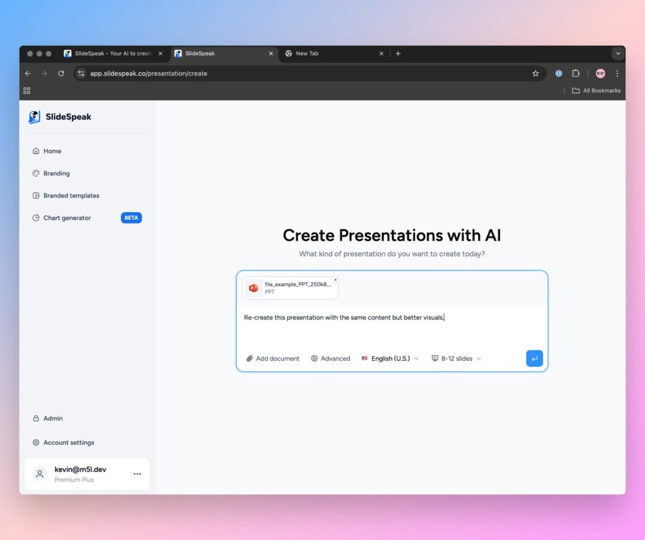Viewport: 645px width, 540px height.
Task: Open the All Bookmarks folder
Action: [596, 91]
